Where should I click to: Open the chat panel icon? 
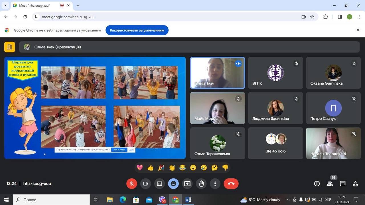[x=342, y=184]
